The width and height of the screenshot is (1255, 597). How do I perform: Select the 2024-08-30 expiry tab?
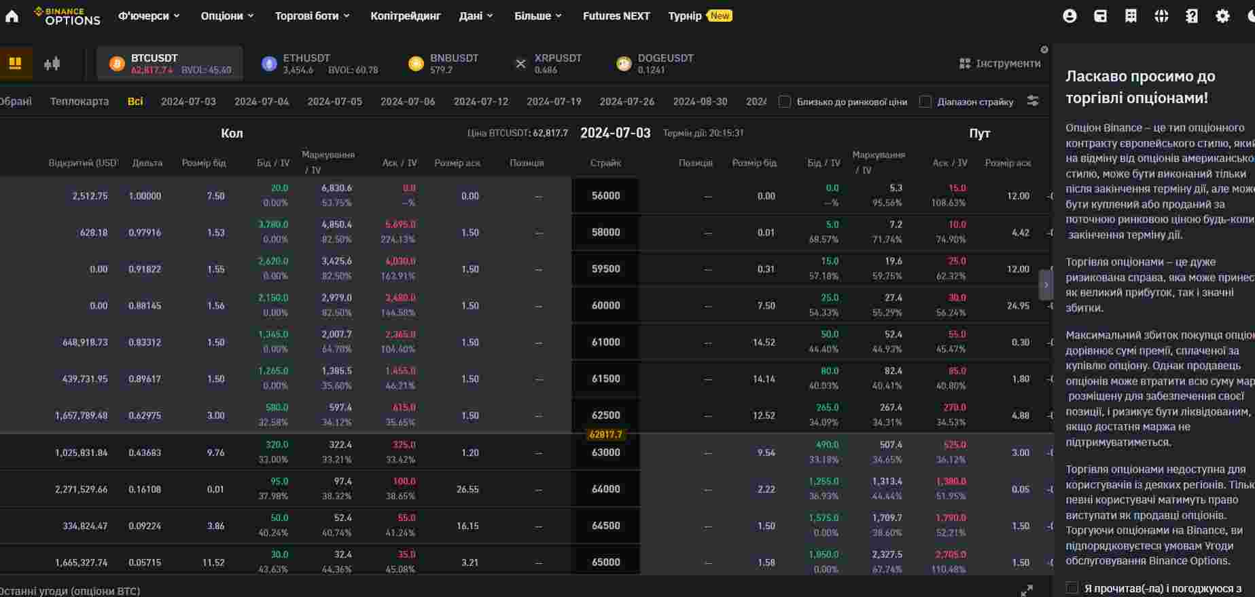click(x=701, y=101)
